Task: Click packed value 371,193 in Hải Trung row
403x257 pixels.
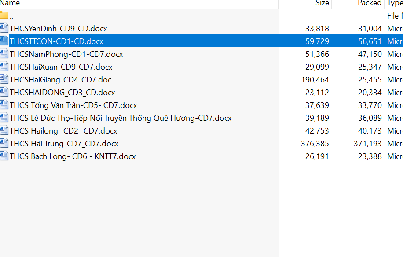Action: [367, 144]
